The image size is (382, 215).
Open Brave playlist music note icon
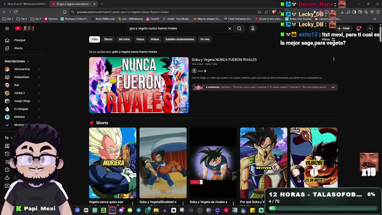[x=348, y=12]
